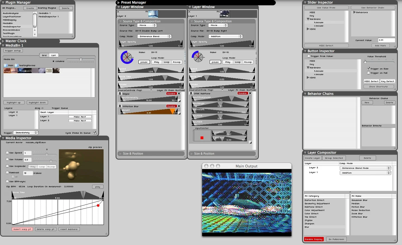Screen dimensions: 402x245
Task: Uncheck Cycle Items In Queue
Action: tap(95, 133)
